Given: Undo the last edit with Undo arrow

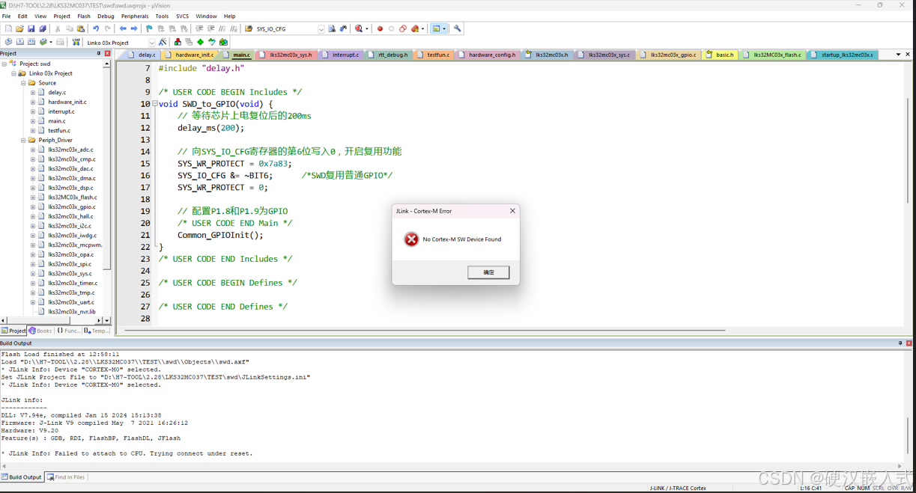Looking at the screenshot, I should [96, 29].
